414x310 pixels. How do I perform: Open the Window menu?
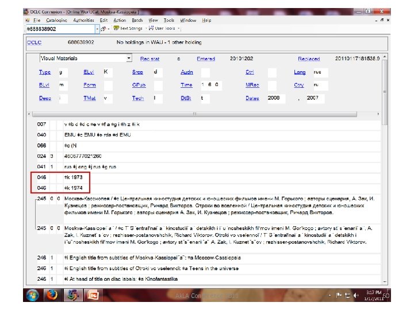click(188, 20)
